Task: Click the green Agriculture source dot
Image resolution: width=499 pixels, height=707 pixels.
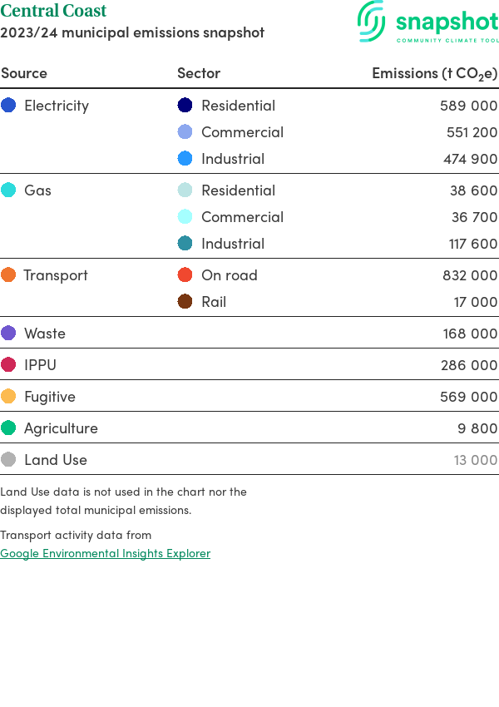Action: [x=8, y=428]
